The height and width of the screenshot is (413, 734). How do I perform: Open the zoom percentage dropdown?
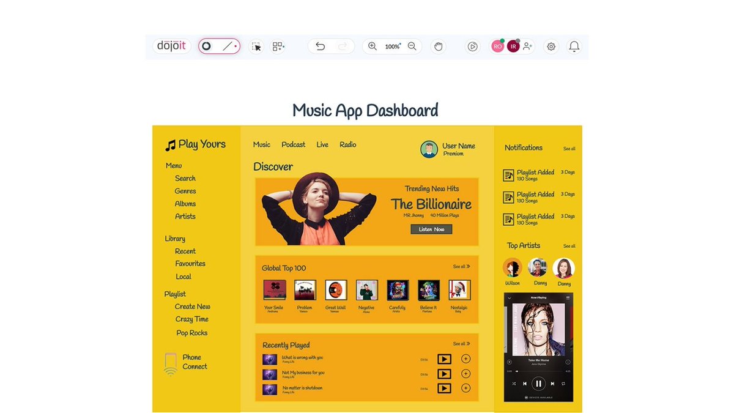coord(393,46)
